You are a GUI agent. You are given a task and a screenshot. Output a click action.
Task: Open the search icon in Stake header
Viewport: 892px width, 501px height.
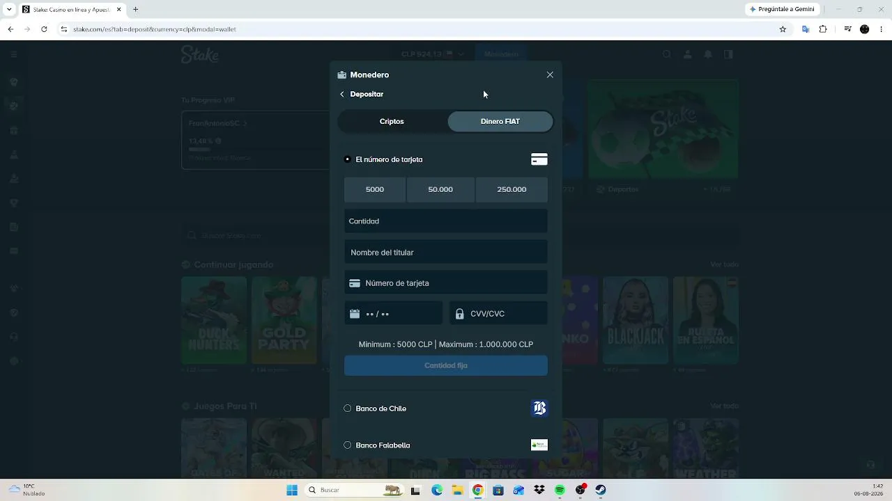click(x=667, y=54)
